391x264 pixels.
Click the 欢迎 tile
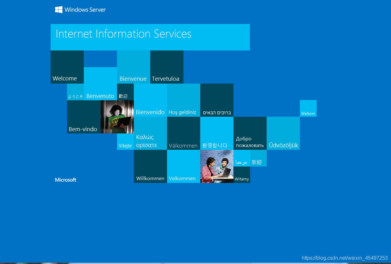pos(258,158)
